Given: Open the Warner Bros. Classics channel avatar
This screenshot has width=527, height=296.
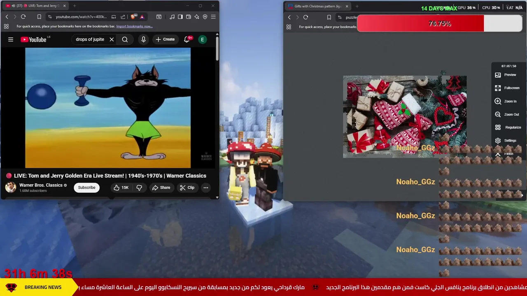Looking at the screenshot, I should pos(11,187).
